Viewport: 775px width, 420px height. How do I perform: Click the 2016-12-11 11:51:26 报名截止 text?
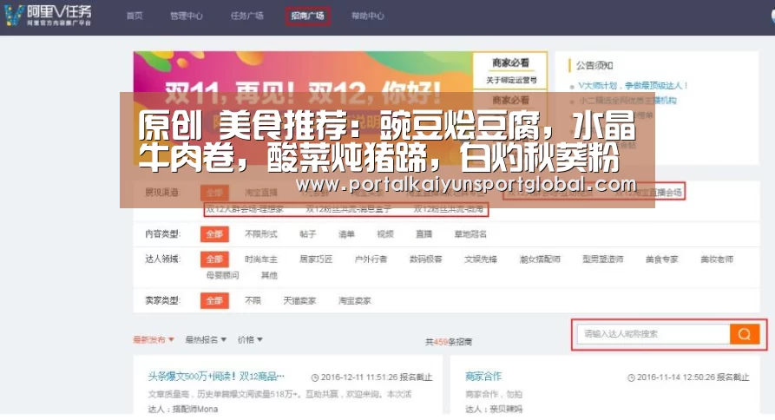377,377
